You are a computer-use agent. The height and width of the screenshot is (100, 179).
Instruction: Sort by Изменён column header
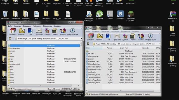(148, 48)
